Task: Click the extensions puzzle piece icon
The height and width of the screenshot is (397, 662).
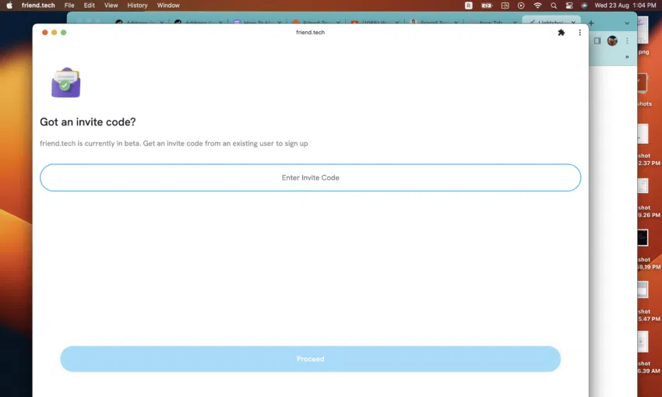Action: pyautogui.click(x=561, y=33)
